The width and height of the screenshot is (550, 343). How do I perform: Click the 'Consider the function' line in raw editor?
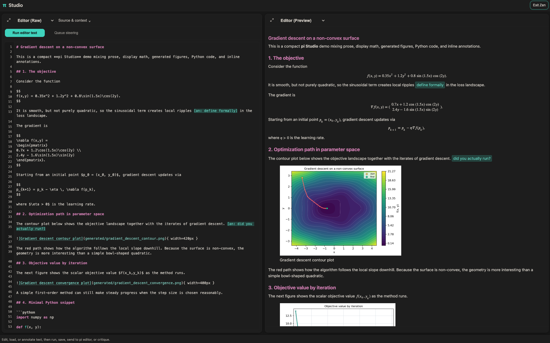click(38, 81)
